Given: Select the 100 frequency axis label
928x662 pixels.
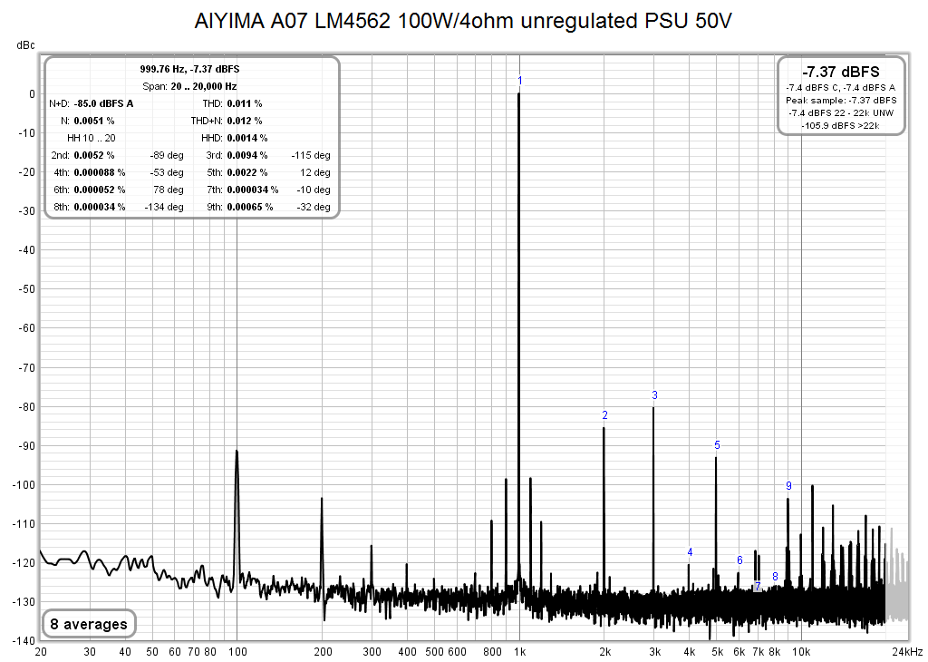Looking at the screenshot, I should [237, 652].
